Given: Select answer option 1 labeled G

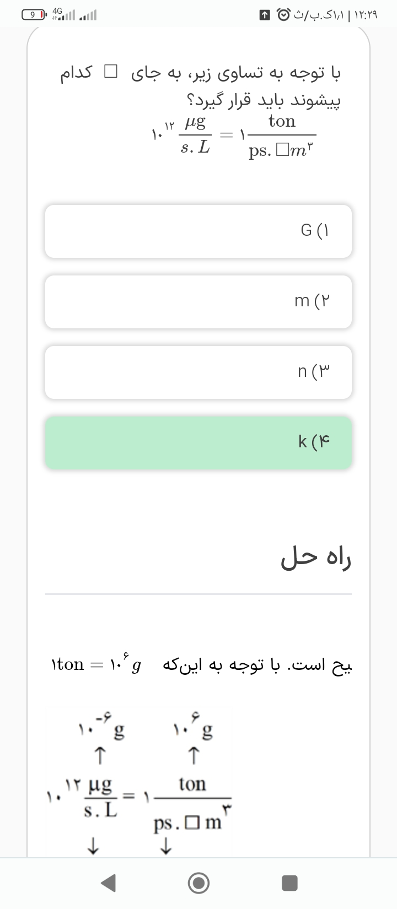Looking at the screenshot, I should (x=198, y=231).
